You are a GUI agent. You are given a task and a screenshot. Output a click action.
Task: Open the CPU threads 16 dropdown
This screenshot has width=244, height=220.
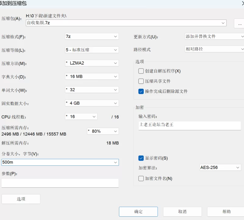tap(81, 117)
